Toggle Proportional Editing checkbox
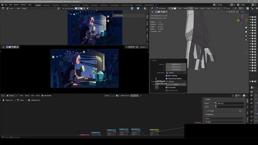Viewport: 258px width, 145px height. (166, 79)
